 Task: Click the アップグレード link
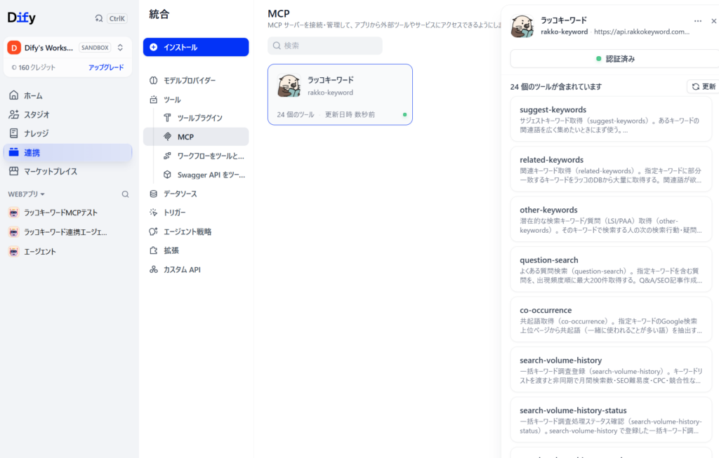106,67
